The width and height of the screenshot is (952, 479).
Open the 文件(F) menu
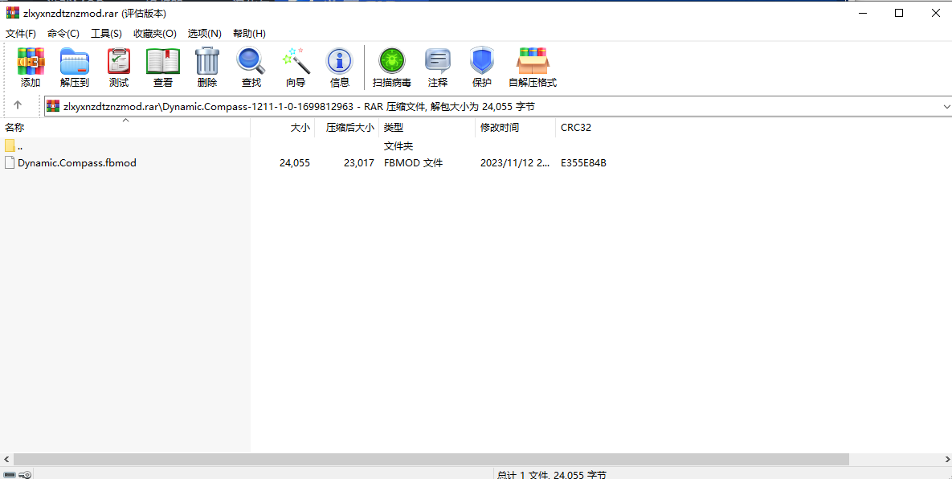pos(21,34)
